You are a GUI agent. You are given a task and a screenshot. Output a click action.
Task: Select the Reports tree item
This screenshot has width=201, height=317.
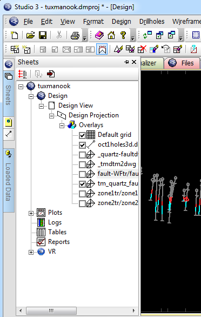59,242
